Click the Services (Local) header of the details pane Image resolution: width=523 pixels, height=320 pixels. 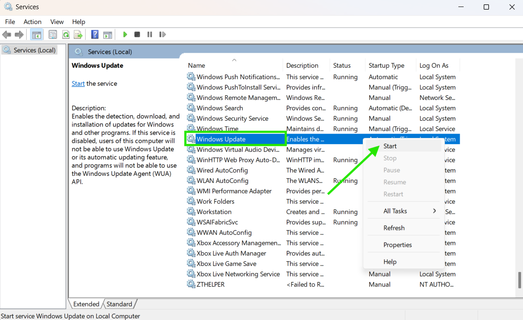110,52
